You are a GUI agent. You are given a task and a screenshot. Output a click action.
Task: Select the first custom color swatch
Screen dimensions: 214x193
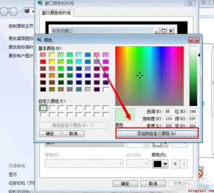click(x=43, y=108)
